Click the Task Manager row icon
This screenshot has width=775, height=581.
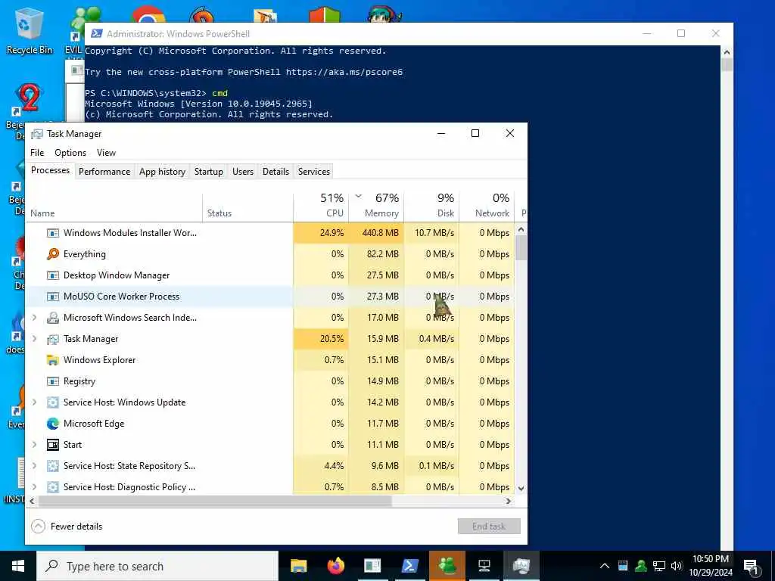click(x=53, y=339)
